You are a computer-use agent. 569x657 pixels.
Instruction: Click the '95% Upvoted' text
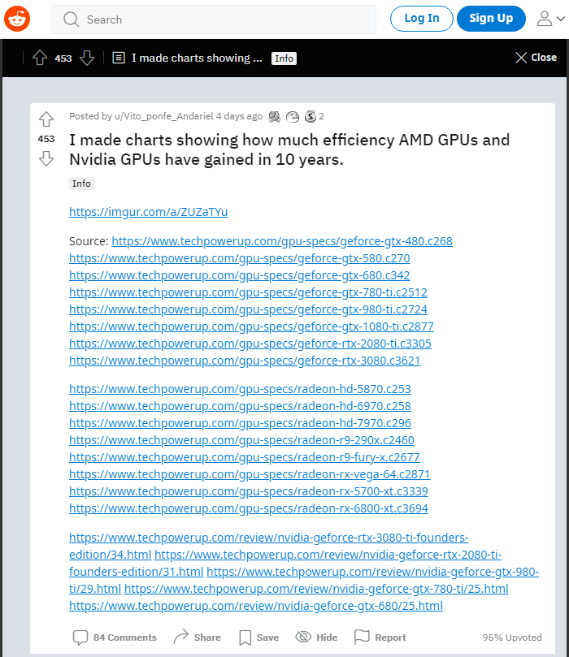[512, 638]
